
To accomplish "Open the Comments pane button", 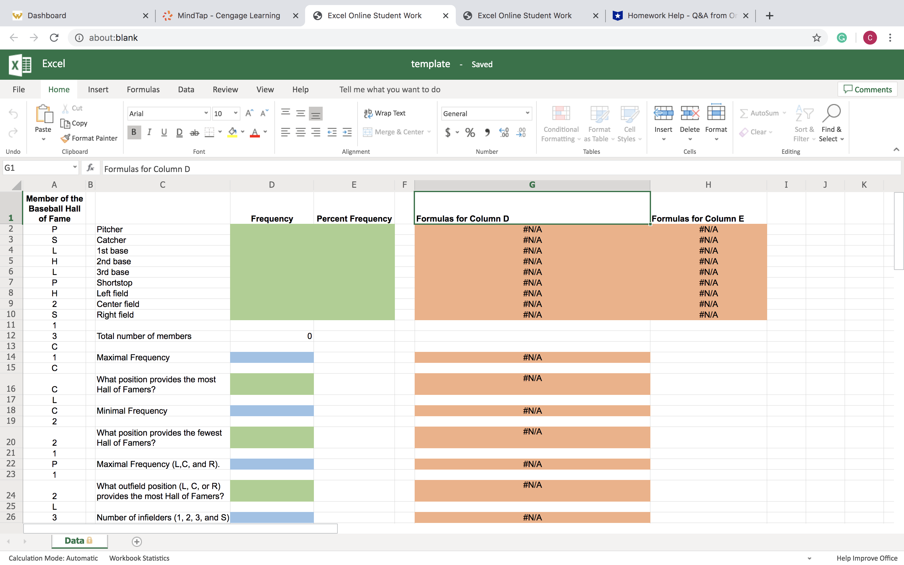I will pos(867,90).
